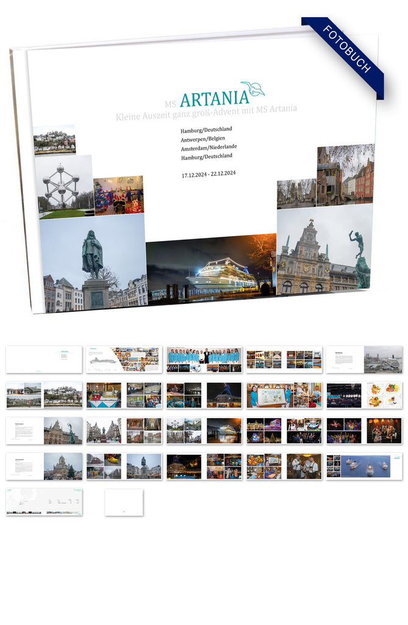This screenshot has width=408, height=625.
Task: Open the two men in vests spread
Action: pyautogui.click(x=284, y=466)
